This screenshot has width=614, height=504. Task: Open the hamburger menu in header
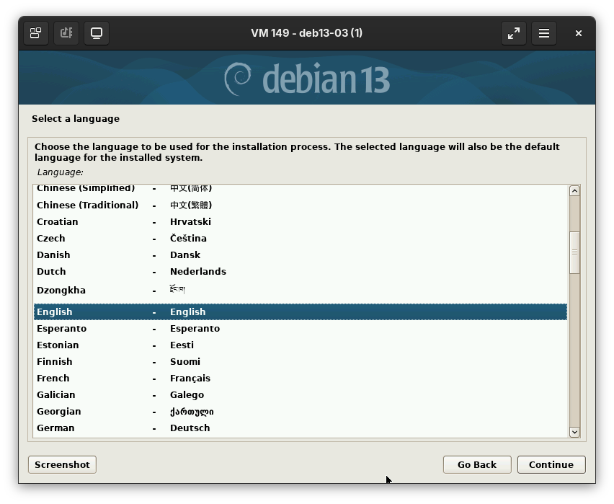[x=544, y=33]
